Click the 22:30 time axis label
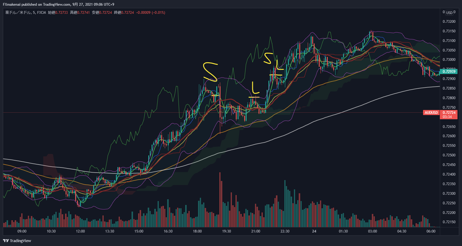Image resolution: width=462 pixels, height=246 pixels. [x=285, y=231]
